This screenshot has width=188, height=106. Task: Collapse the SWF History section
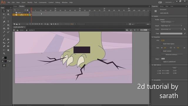point(152,65)
